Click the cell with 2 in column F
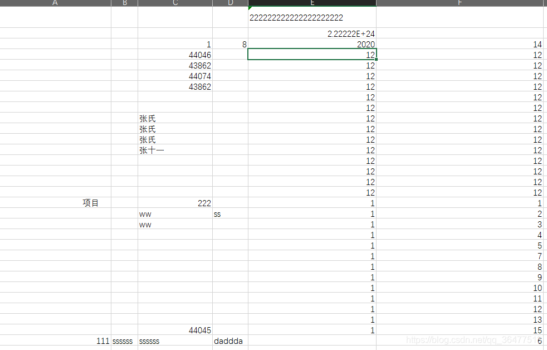The height and width of the screenshot is (350, 547). click(460, 213)
